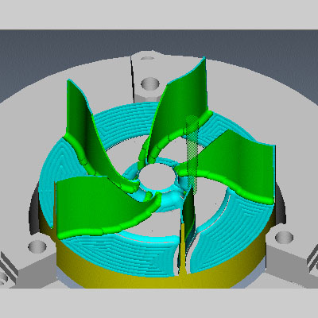Select the upper center green blade
This screenshot has height=318, width=318.
pyautogui.click(x=180, y=106)
